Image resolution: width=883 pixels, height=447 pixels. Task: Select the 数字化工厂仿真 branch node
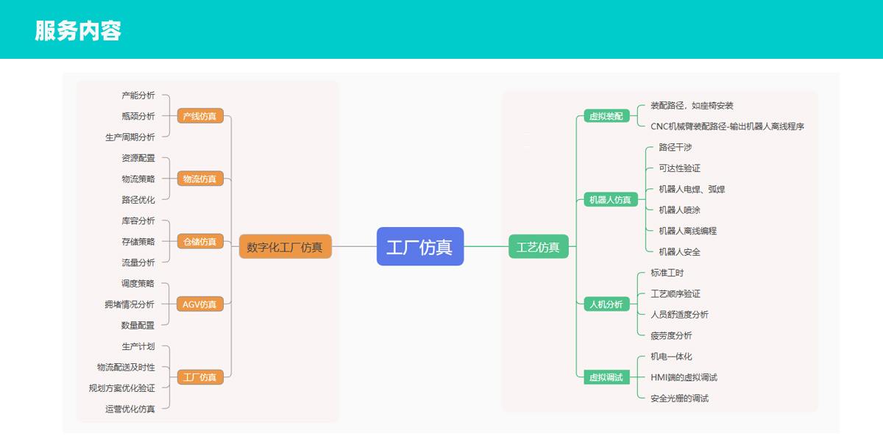(285, 247)
